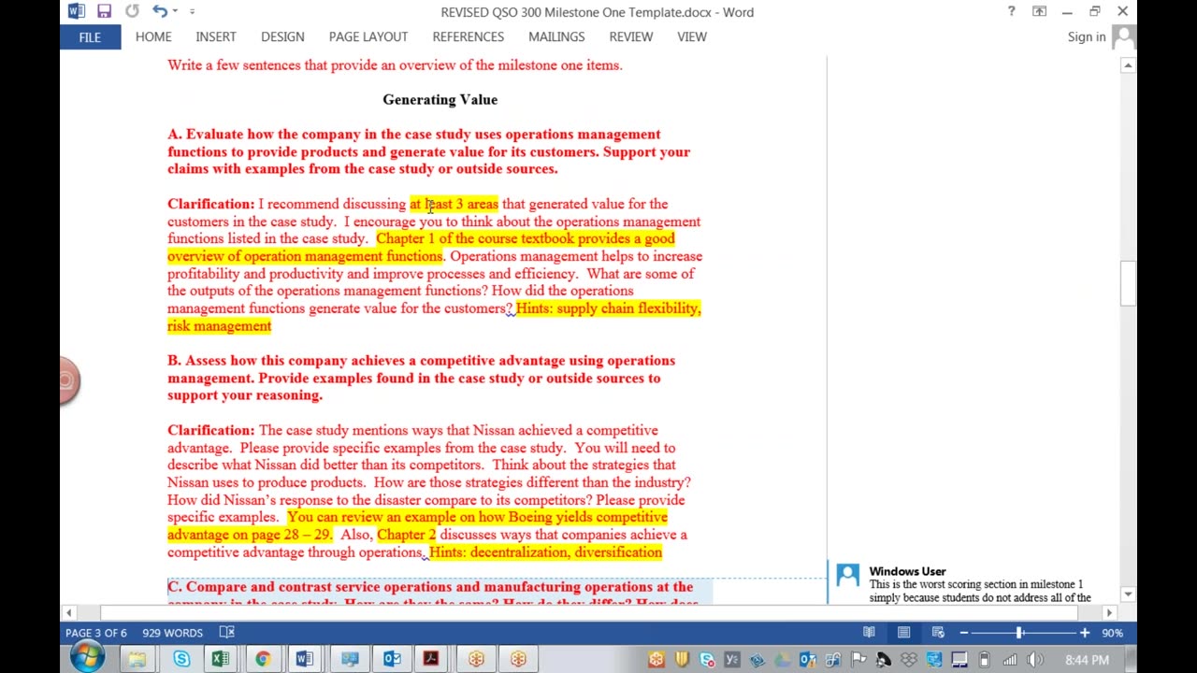Switch to the HOME ribbon tab

tap(153, 36)
